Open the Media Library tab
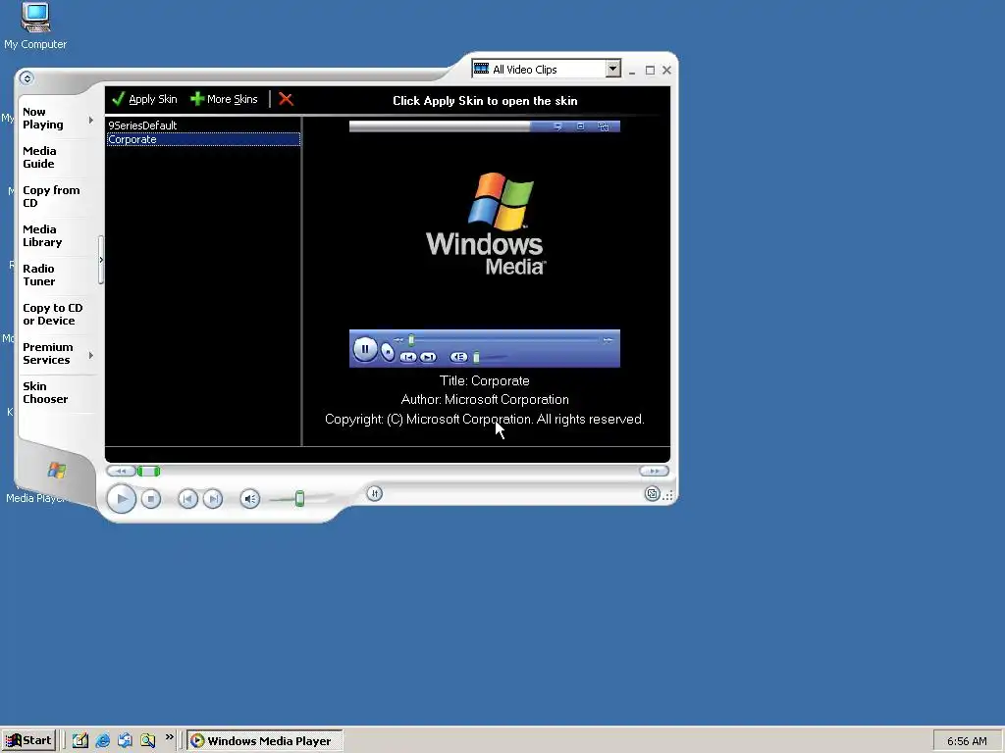 42,235
